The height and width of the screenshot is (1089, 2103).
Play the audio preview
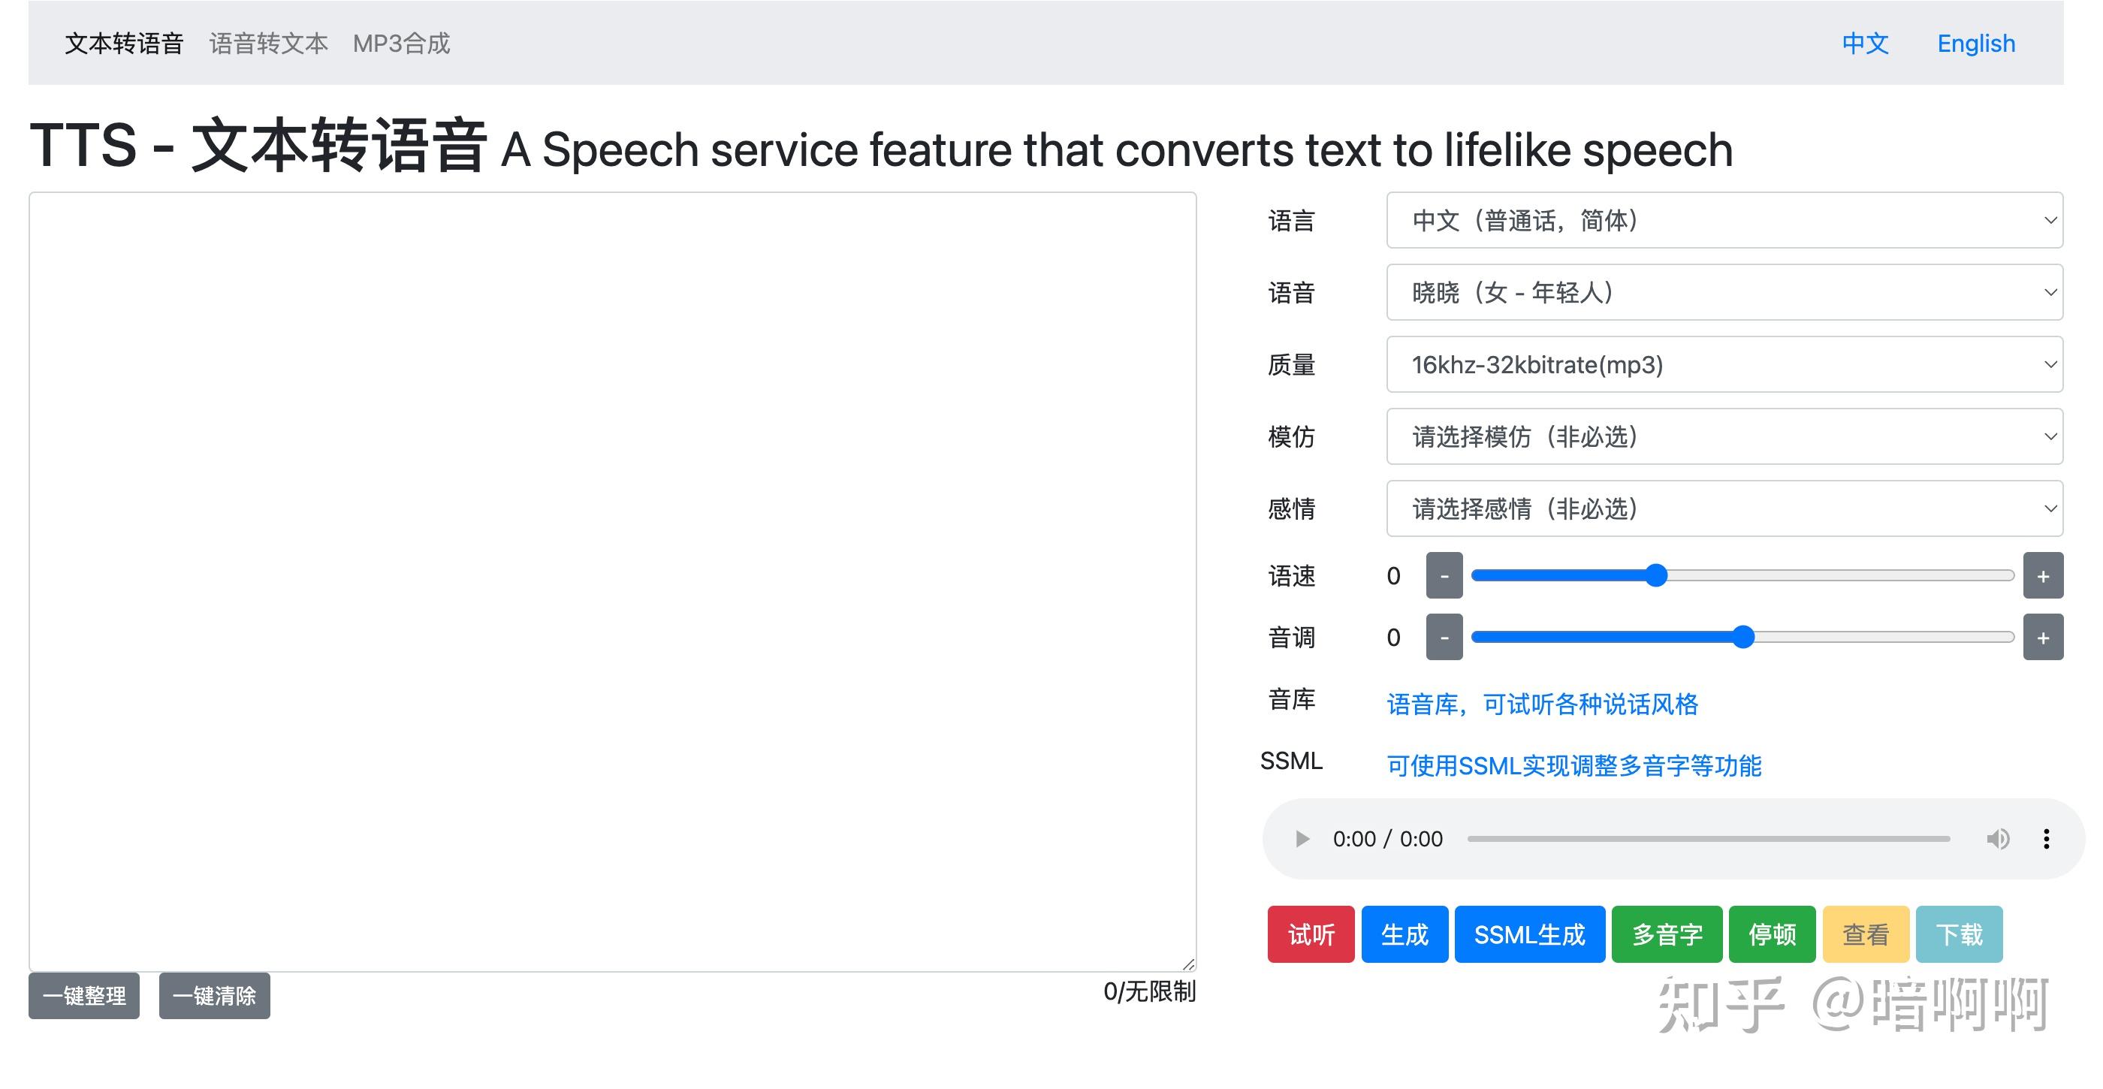(1302, 838)
